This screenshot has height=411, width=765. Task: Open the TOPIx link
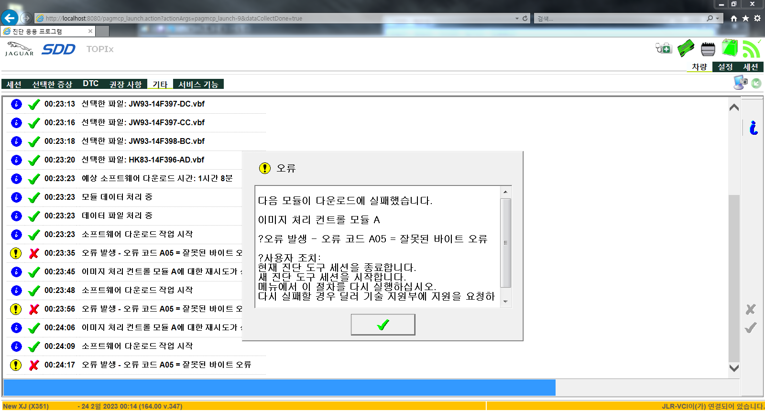(x=99, y=49)
